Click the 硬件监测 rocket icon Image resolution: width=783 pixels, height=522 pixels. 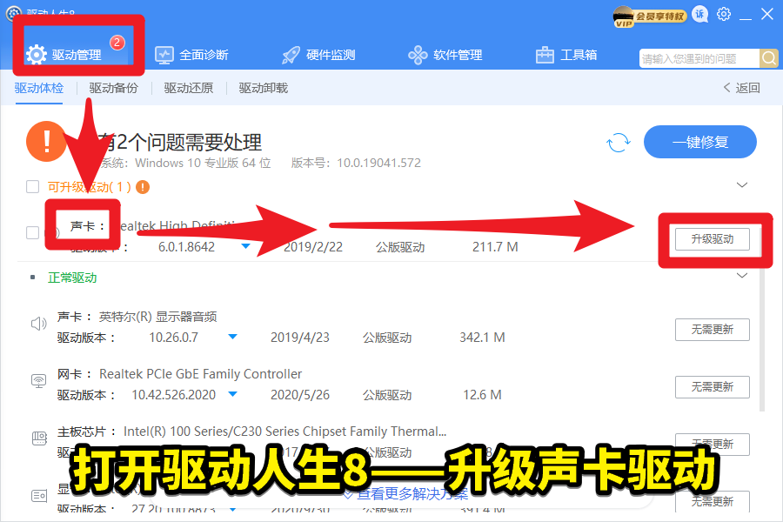[x=291, y=55]
